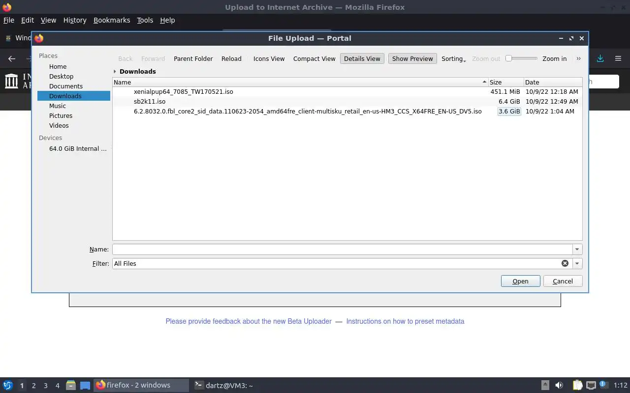Click the 3.6 GiB size cell
The image size is (630, 393).
509,112
